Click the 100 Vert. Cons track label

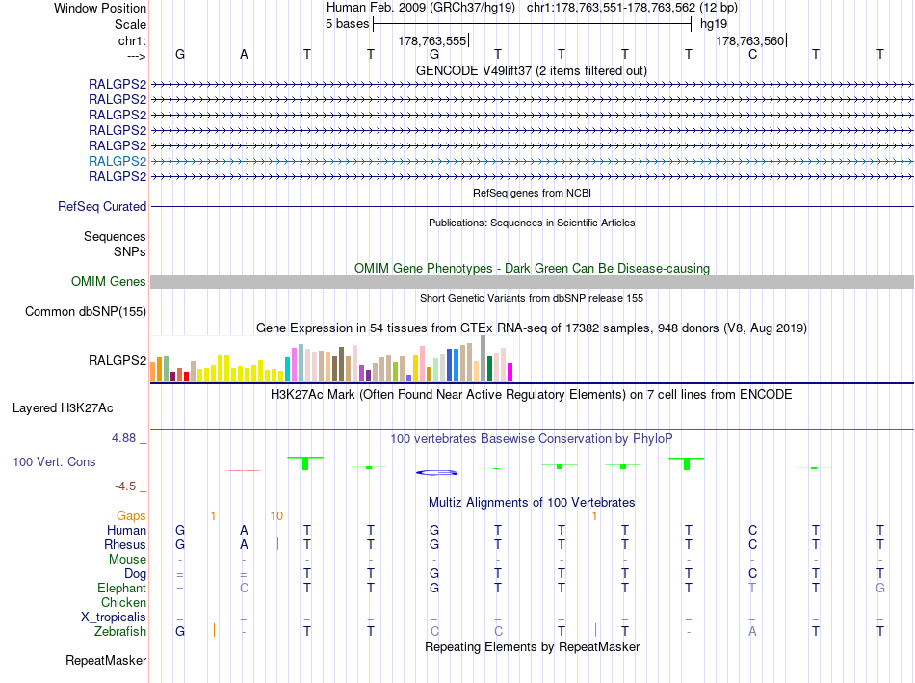[x=54, y=461]
